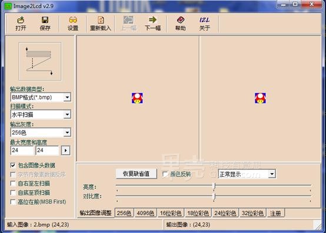Image resolution: width=326 pixels, height=233 pixels.
Task: Toggle the 颜色反转 checkbox
Action: [165, 174]
